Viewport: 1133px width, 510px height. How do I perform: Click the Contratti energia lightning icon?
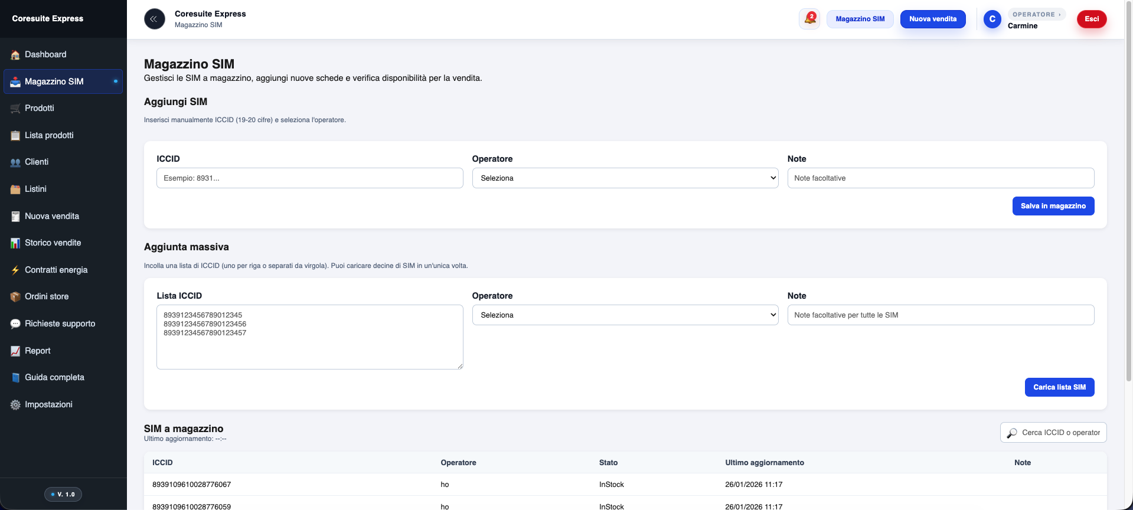tap(15, 270)
